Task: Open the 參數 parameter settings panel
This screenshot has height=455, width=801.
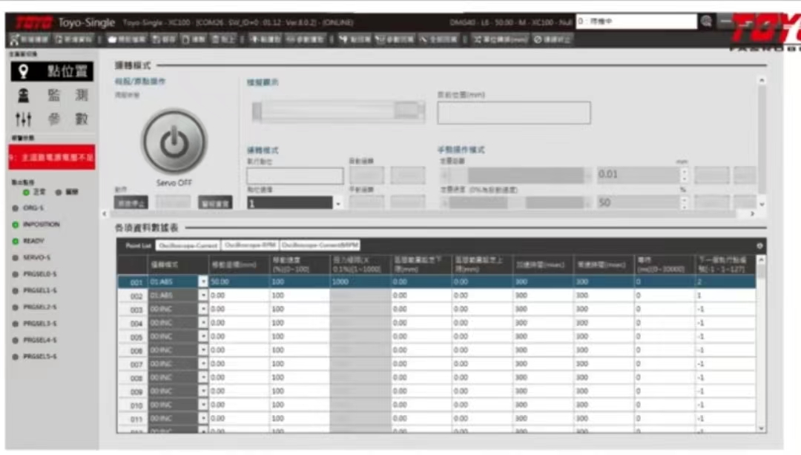Action: 51,119
